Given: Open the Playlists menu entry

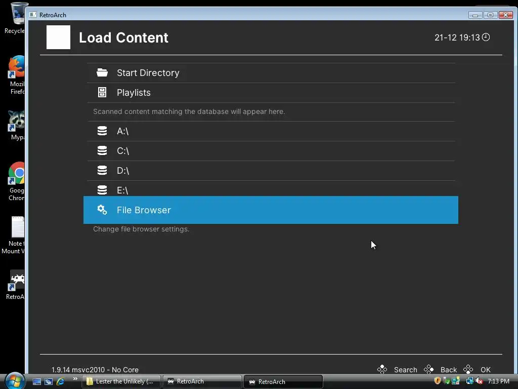Looking at the screenshot, I should (x=271, y=93).
